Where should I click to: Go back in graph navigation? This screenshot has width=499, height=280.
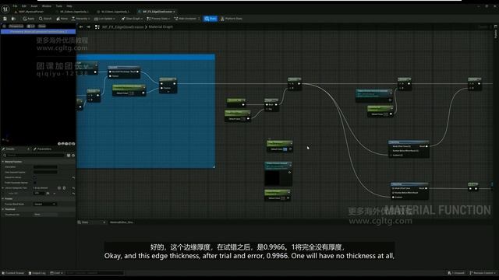[81, 27]
